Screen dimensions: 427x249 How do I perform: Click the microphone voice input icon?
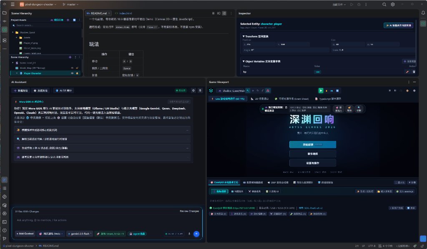(189, 234)
